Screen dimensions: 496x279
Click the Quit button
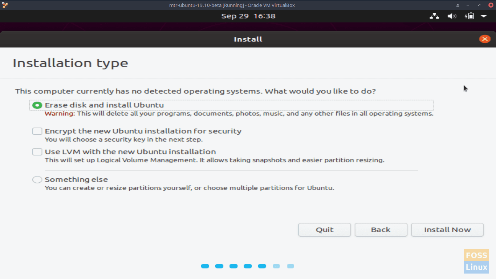[x=325, y=230]
